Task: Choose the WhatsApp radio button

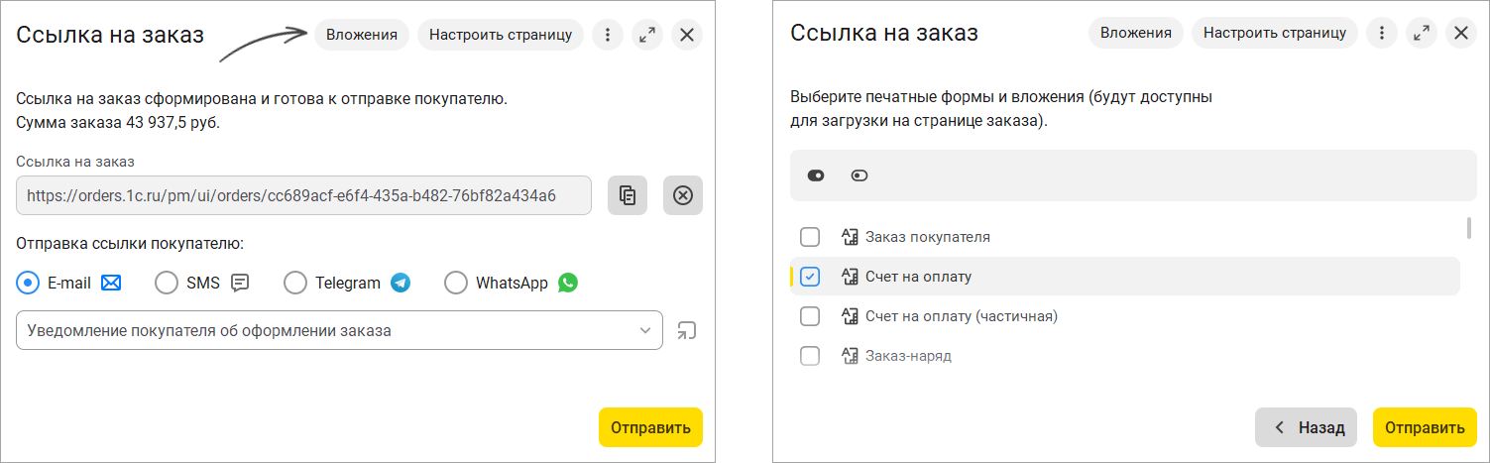Action: click(456, 283)
